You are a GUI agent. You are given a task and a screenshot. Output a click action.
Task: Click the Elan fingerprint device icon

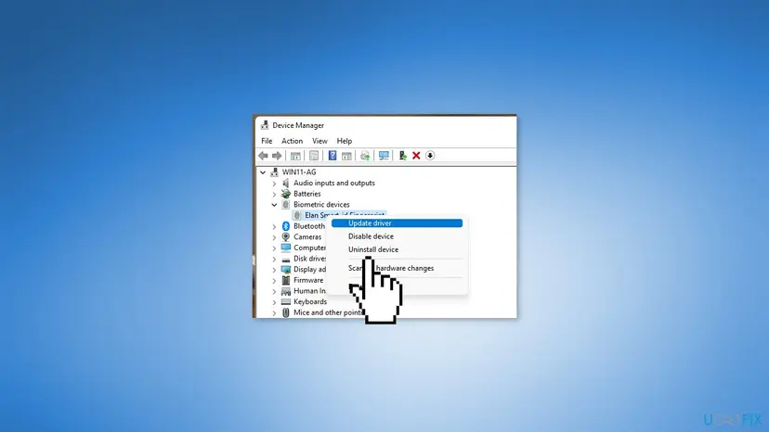297,215
